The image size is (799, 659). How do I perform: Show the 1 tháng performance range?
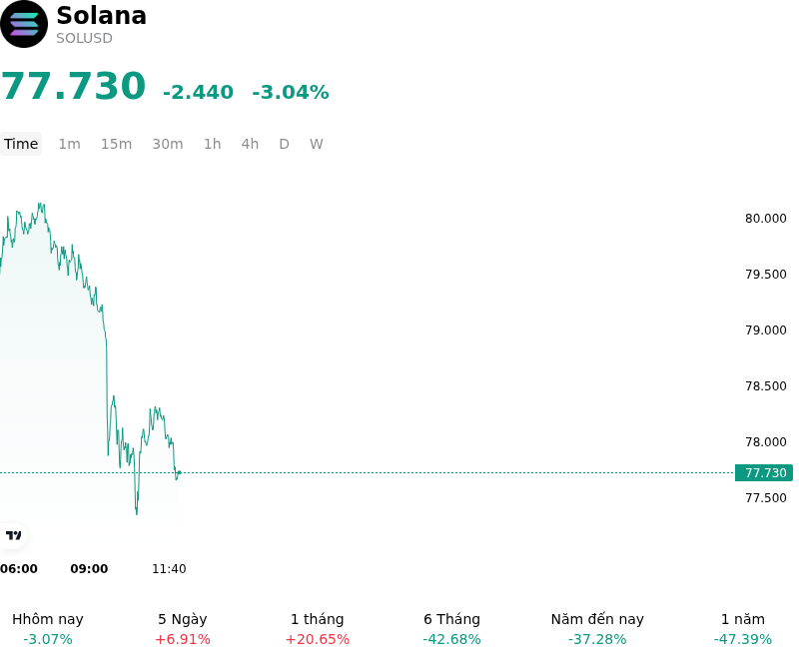pyautogui.click(x=317, y=629)
